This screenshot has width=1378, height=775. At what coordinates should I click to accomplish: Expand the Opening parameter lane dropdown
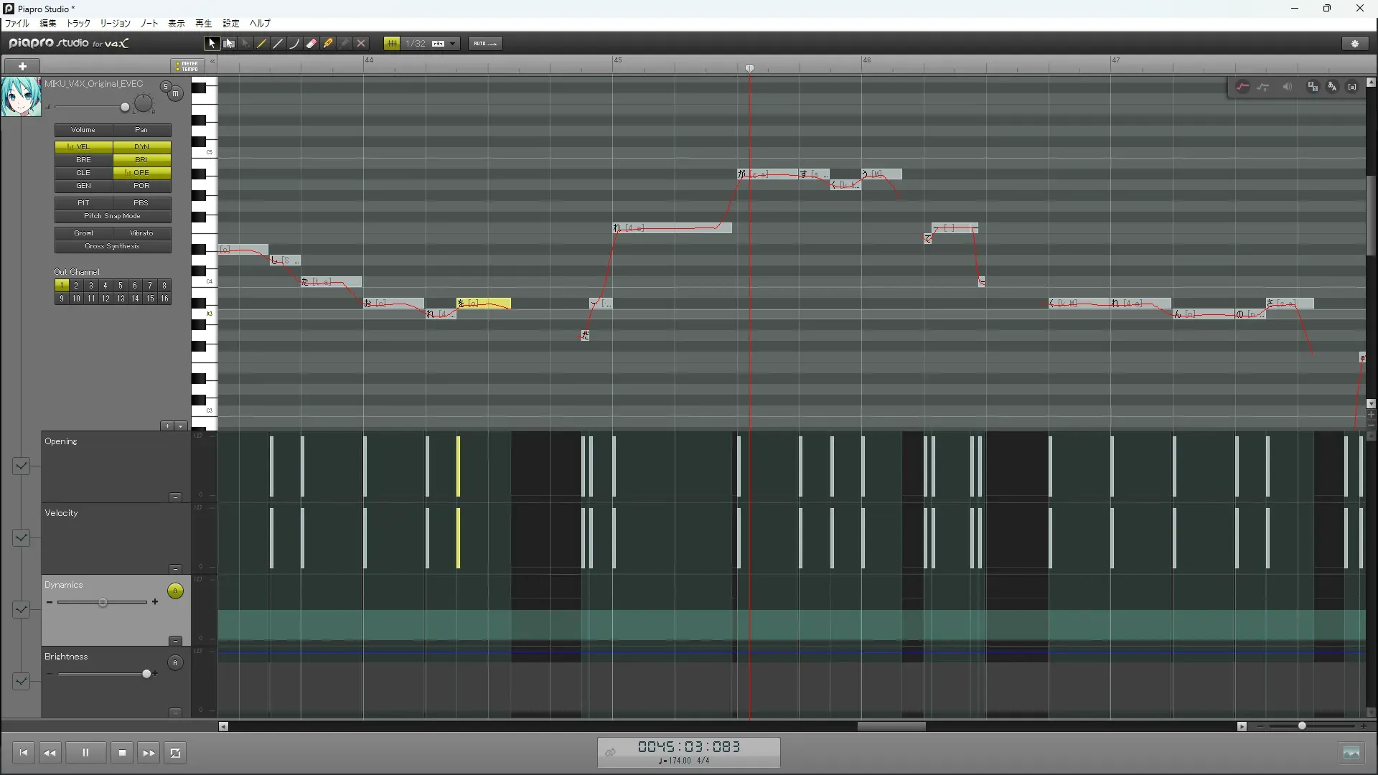21,466
